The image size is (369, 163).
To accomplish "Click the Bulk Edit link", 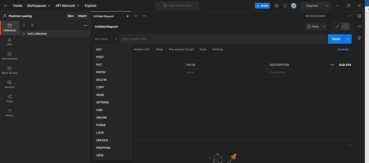I will [x=345, y=65].
